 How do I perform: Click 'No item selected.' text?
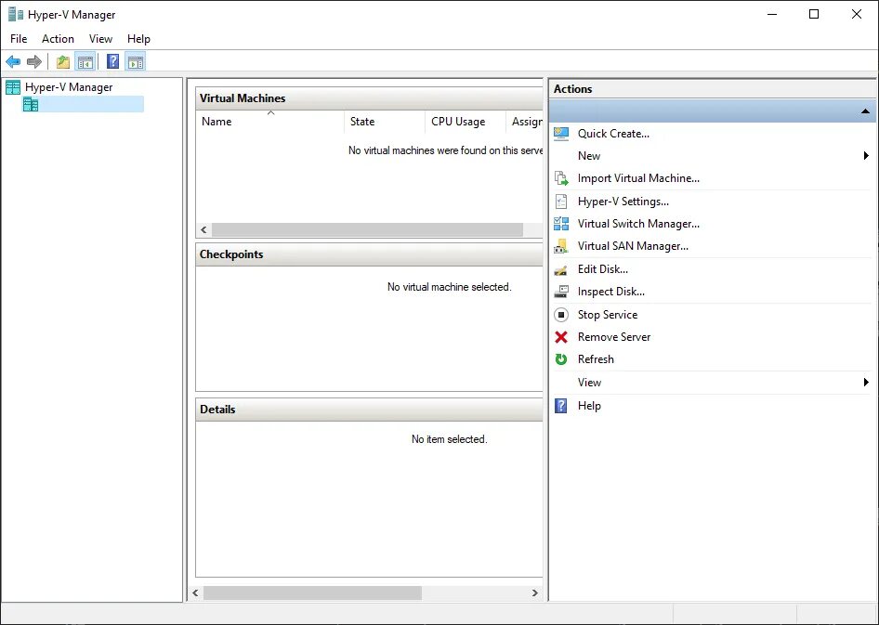coord(450,439)
